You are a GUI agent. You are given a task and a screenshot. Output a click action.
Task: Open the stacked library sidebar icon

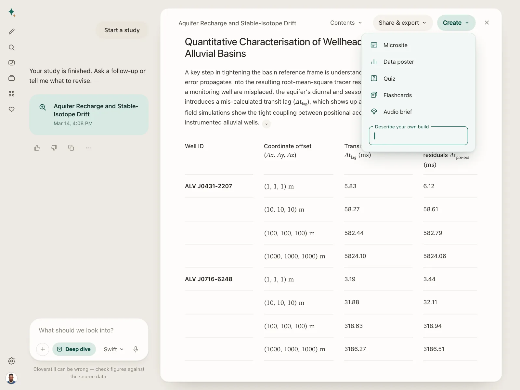click(x=12, y=78)
